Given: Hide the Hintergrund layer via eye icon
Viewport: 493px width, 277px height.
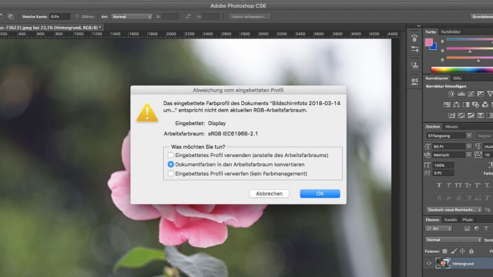Looking at the screenshot, I should coord(429,263).
